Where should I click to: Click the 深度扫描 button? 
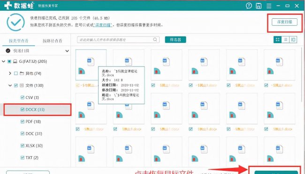pos(284,22)
